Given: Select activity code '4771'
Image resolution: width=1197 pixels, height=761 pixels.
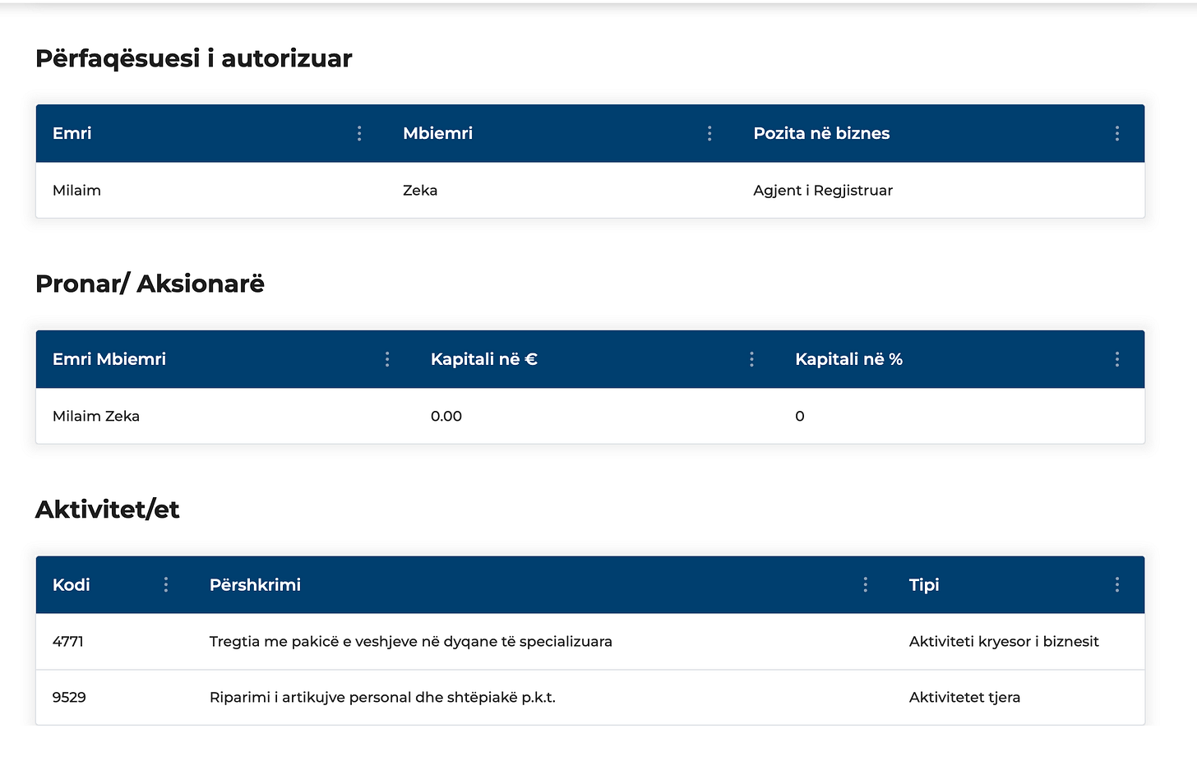Looking at the screenshot, I should pyautogui.click(x=68, y=641).
